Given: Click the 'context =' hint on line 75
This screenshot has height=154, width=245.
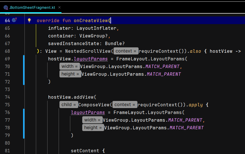Looking at the screenshot, I should (x=125, y=104).
